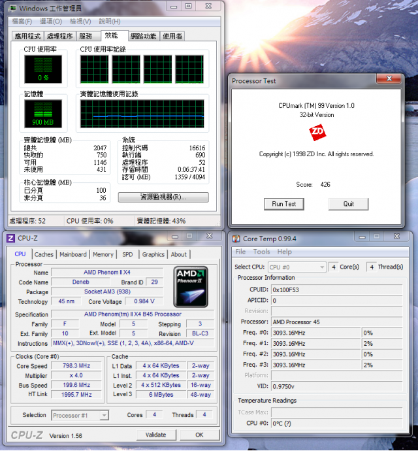
Task: Click the 總共 memory value 2047
Action: click(100, 148)
